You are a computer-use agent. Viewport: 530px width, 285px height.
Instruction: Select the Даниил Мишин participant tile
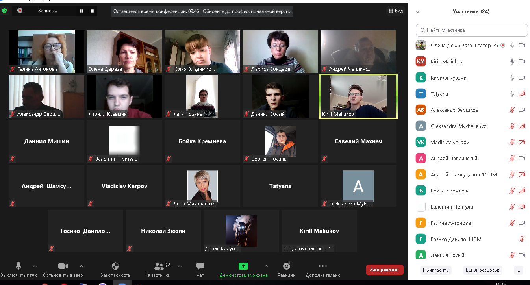46,141
